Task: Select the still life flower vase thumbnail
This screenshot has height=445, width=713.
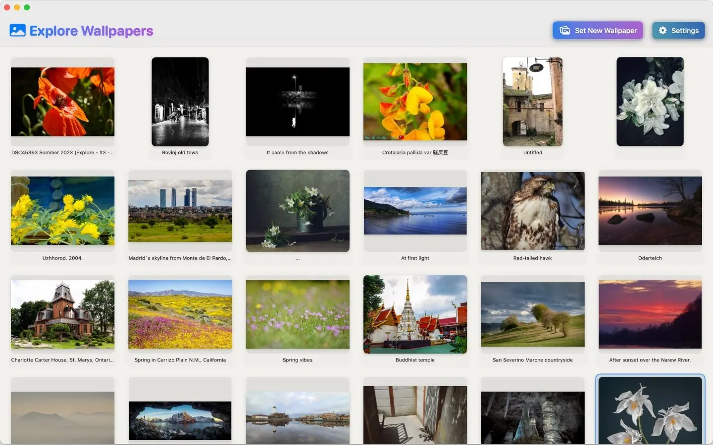Action: tap(298, 211)
